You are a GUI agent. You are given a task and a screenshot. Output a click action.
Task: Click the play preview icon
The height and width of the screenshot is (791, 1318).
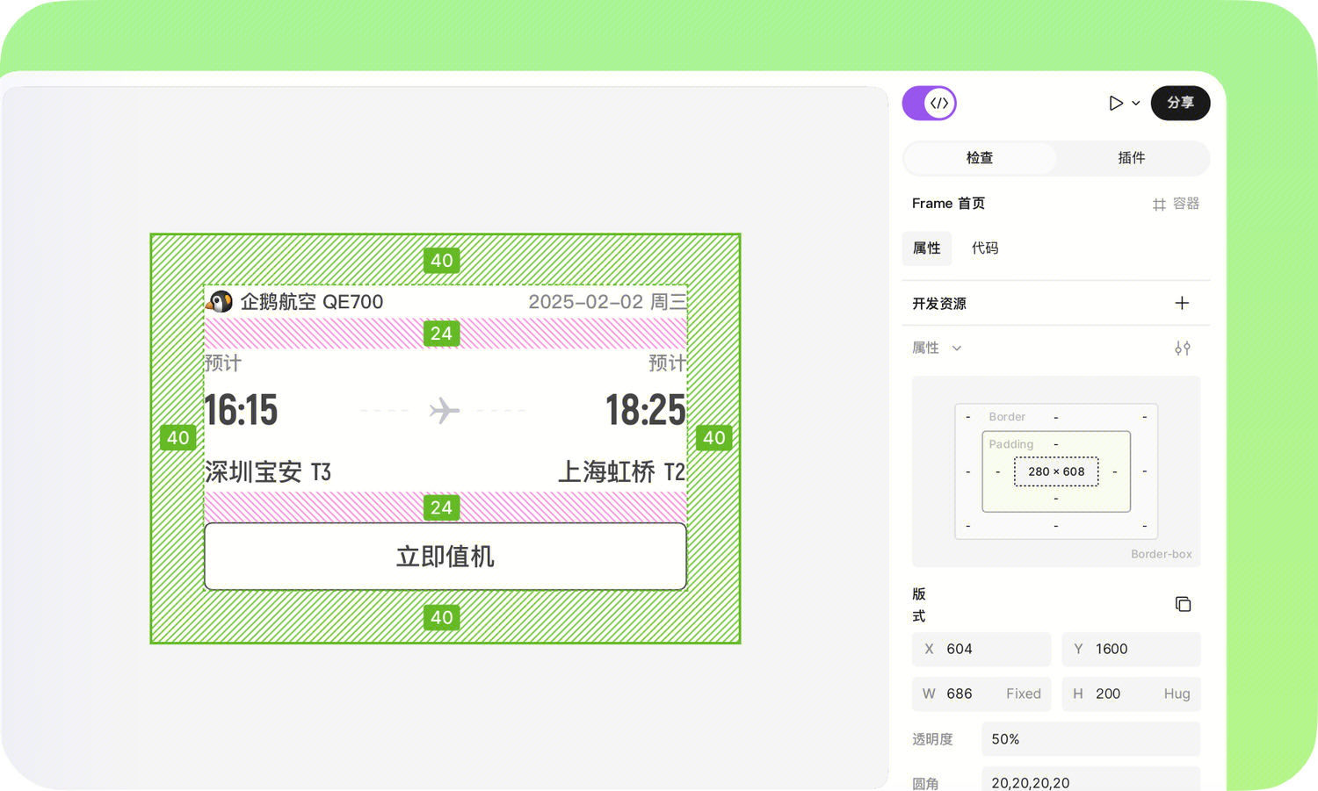(x=1115, y=104)
